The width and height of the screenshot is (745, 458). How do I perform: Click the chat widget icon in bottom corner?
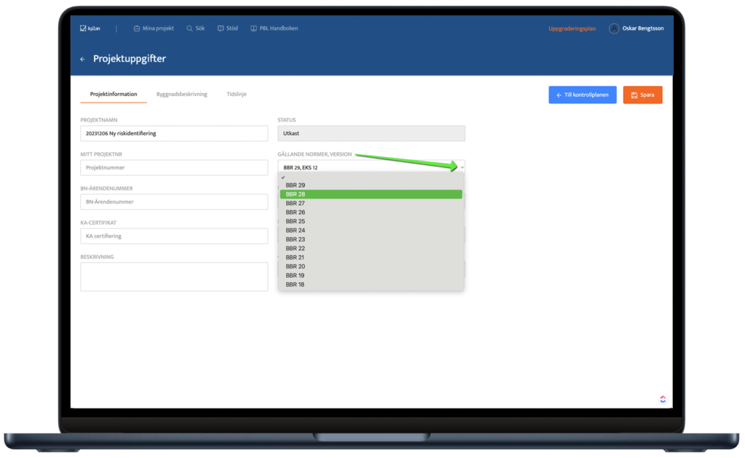(x=663, y=398)
